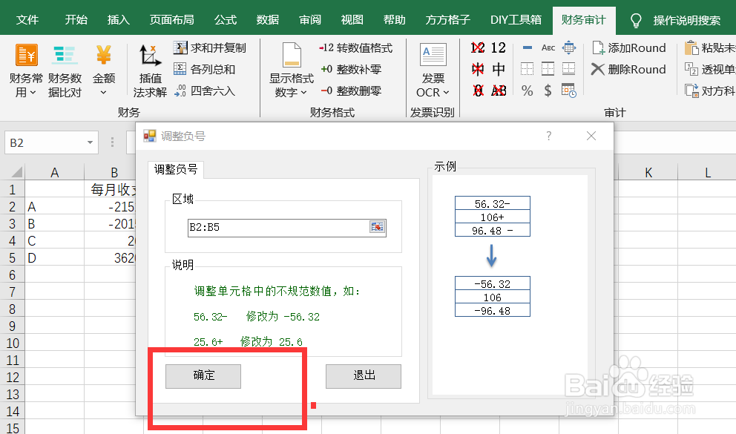Click the ABC text icon
The width and height of the screenshot is (736, 434).
(548, 47)
